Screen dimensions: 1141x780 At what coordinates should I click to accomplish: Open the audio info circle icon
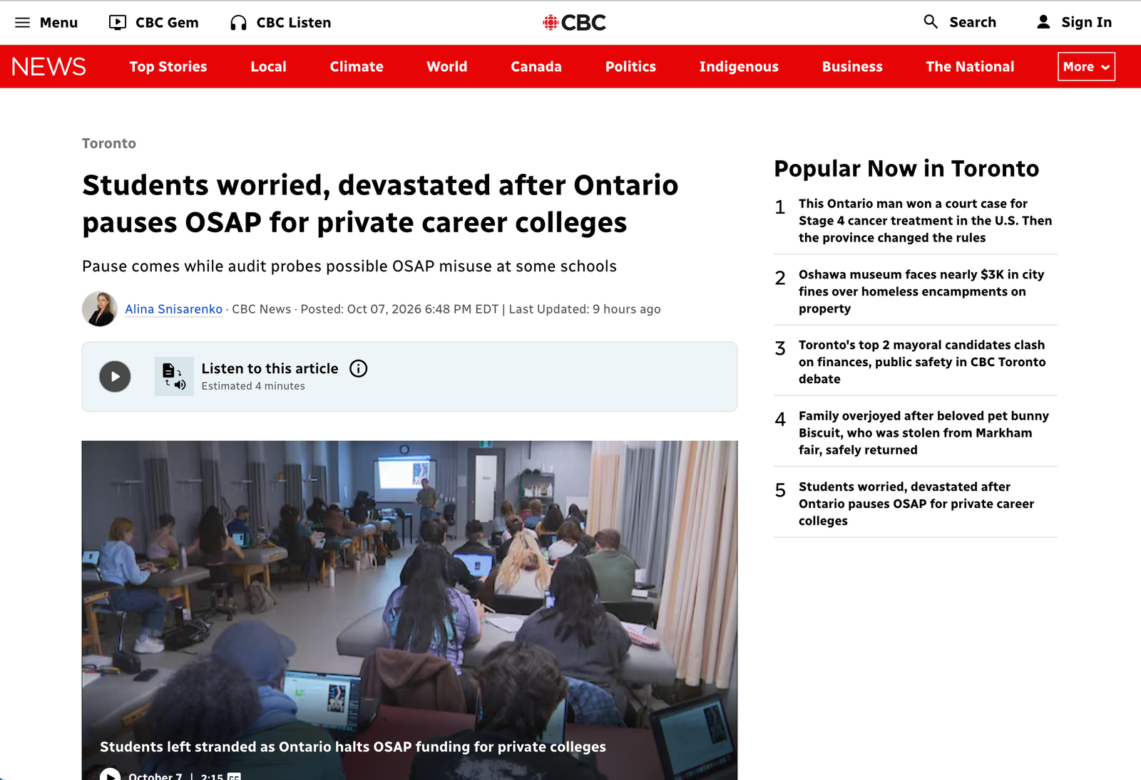tap(359, 368)
